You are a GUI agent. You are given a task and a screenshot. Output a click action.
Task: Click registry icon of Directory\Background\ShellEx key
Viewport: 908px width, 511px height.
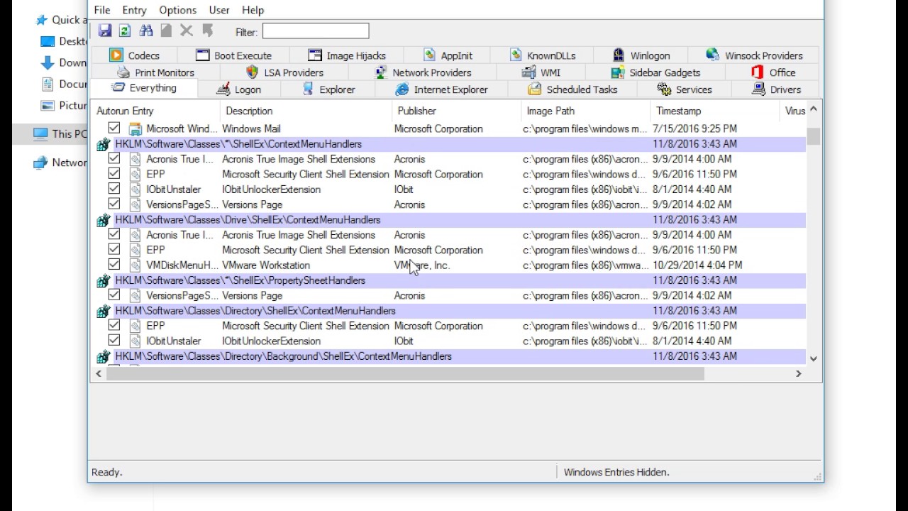103,356
